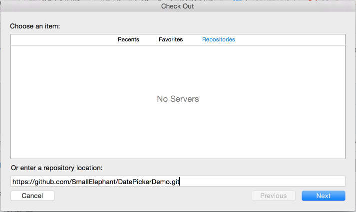The width and height of the screenshot is (356, 212).
Task: Click 'github.com' in the repository URL
Action: click(52, 182)
